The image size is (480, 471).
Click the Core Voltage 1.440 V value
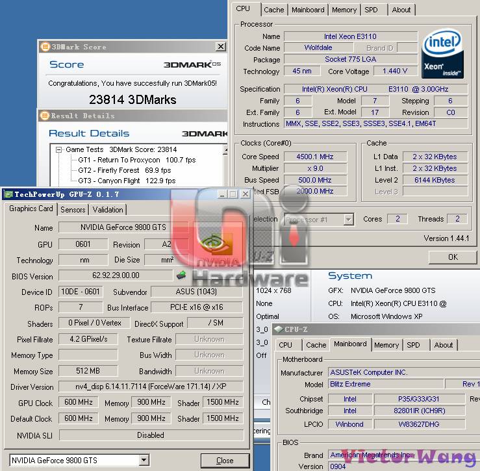point(395,71)
